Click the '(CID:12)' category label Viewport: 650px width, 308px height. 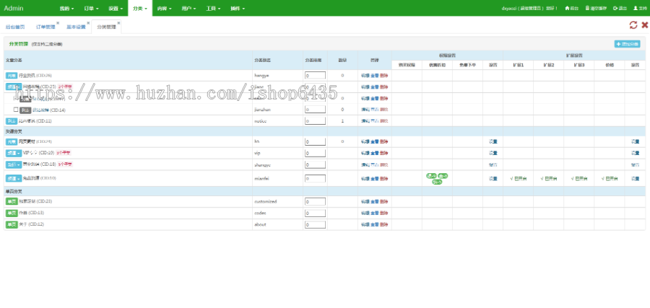point(36,224)
